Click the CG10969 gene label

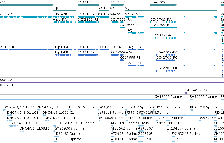tap(106, 8)
